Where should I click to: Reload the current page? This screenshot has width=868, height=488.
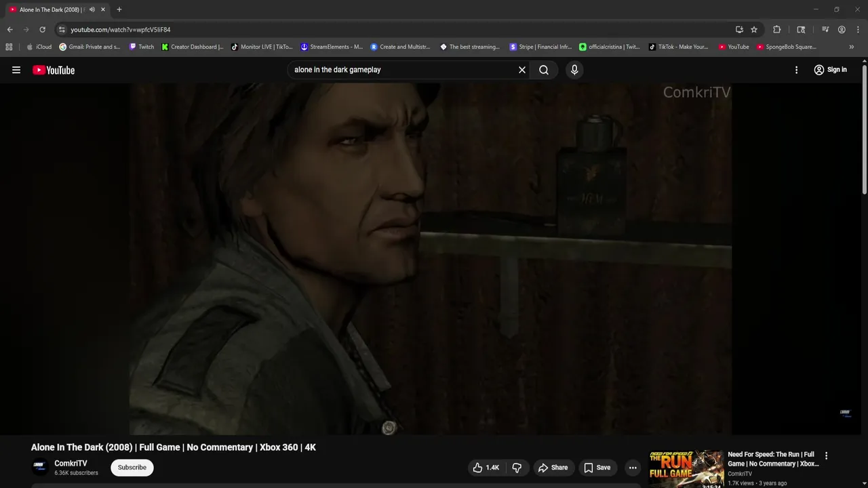[42, 30]
